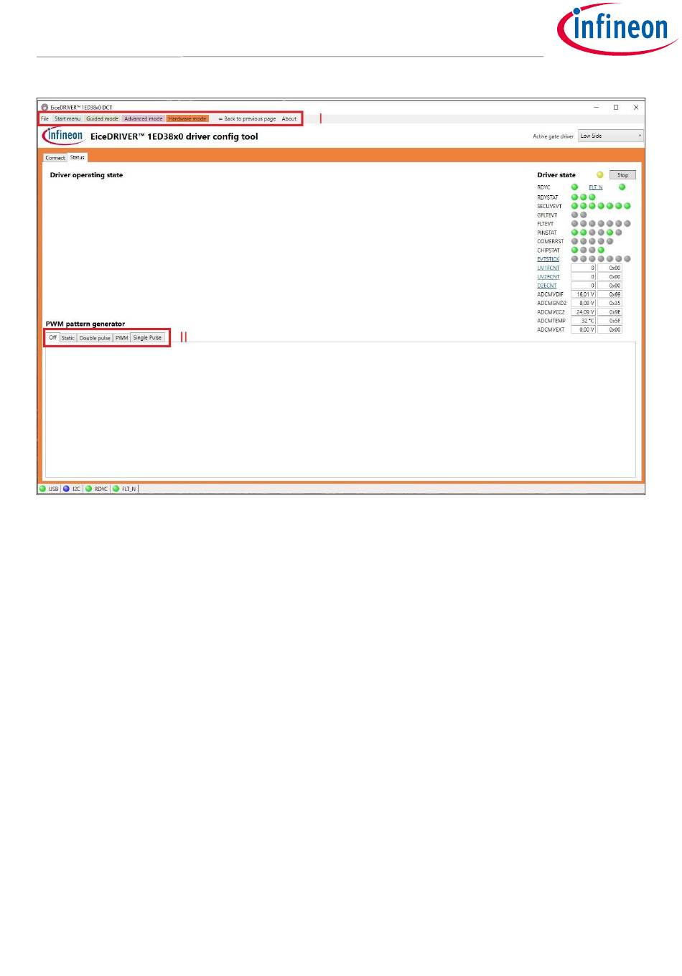Screen dimensions: 682x976
Task: Select the Connect tab
Action: 55,158
